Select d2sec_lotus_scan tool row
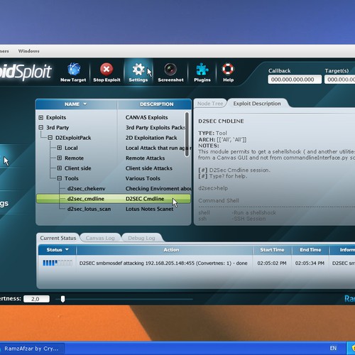355x355 pixels. (113, 209)
